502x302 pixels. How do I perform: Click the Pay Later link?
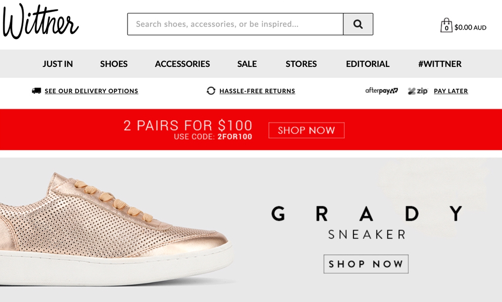pos(451,91)
